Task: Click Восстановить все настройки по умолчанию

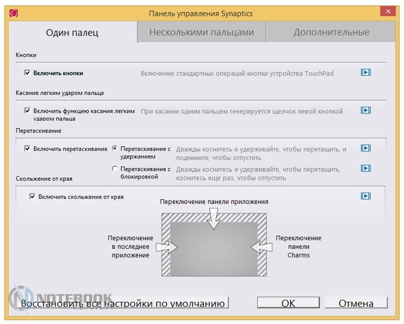Action: click(x=123, y=303)
